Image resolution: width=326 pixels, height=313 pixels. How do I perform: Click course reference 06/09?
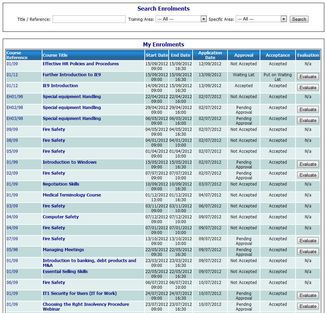tap(12, 283)
